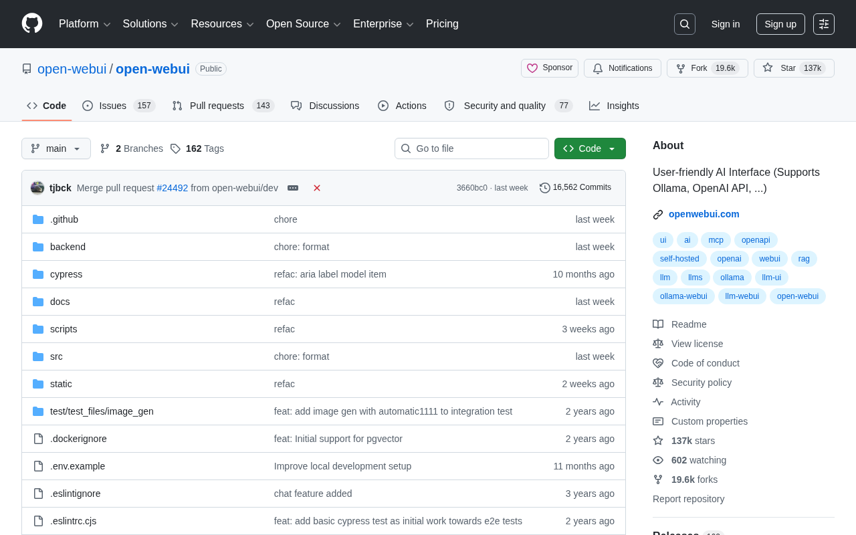Open the search magnifier in header

coord(685,24)
